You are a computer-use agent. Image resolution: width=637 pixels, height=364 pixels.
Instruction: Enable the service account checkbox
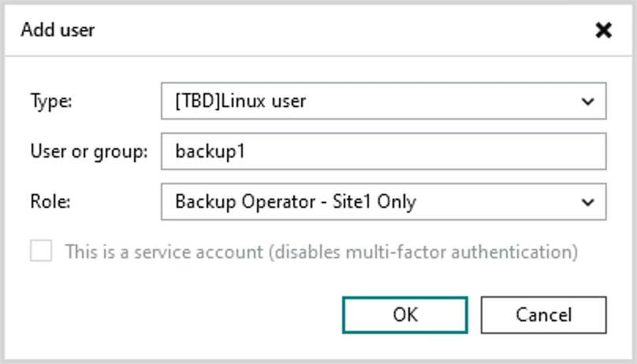(x=41, y=251)
